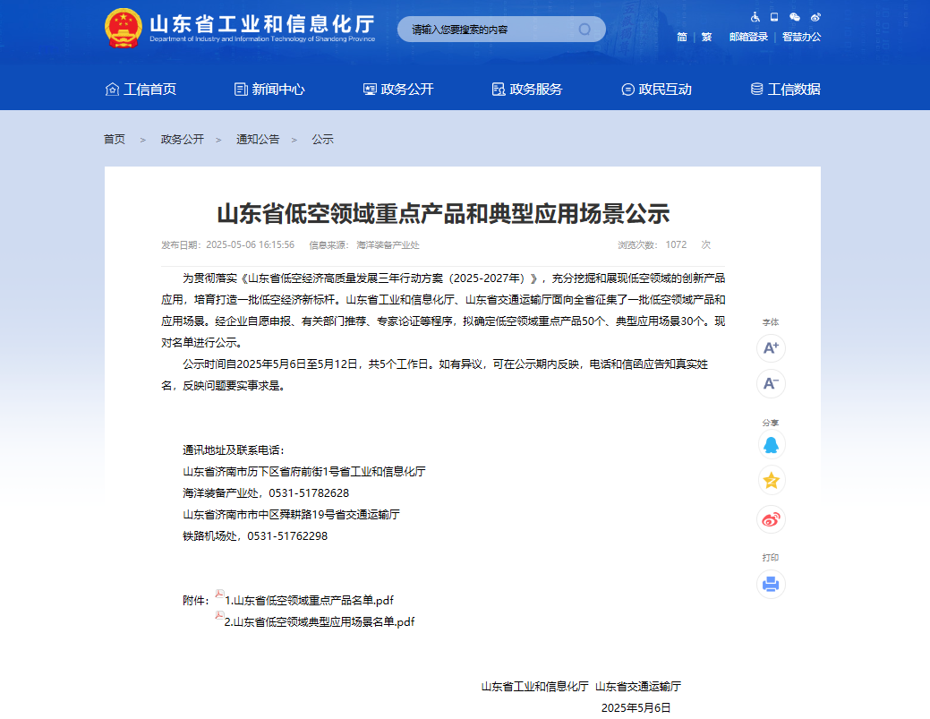Click the address 山东省济南市市中区舜耕路19号省交通运输厅

click(291, 514)
